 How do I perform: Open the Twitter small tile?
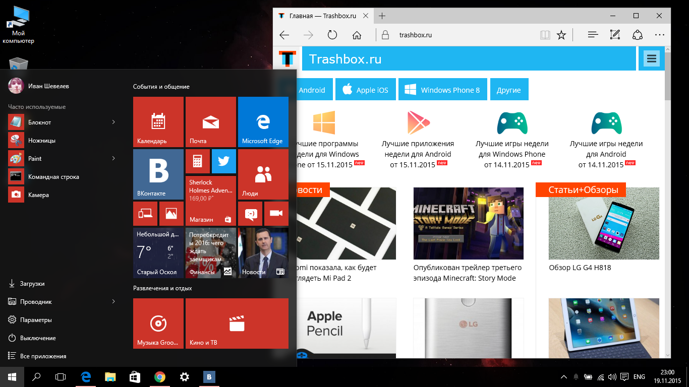pos(223,161)
